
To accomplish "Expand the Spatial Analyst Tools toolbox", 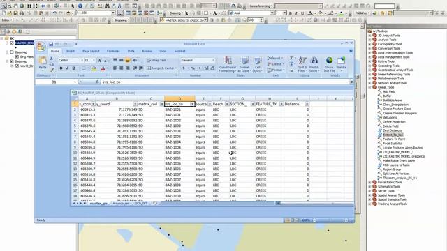I will (369, 195).
